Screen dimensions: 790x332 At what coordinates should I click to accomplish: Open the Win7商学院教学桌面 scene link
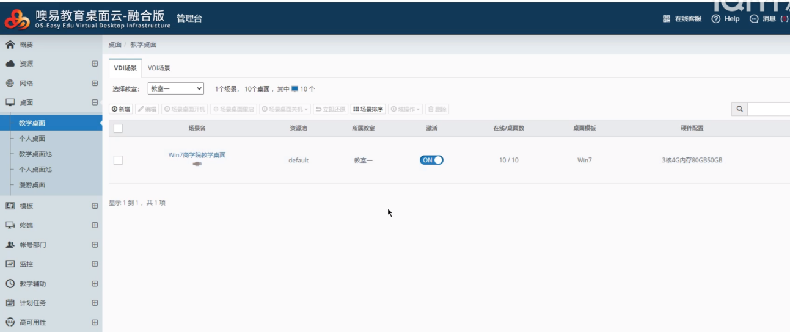tap(197, 155)
